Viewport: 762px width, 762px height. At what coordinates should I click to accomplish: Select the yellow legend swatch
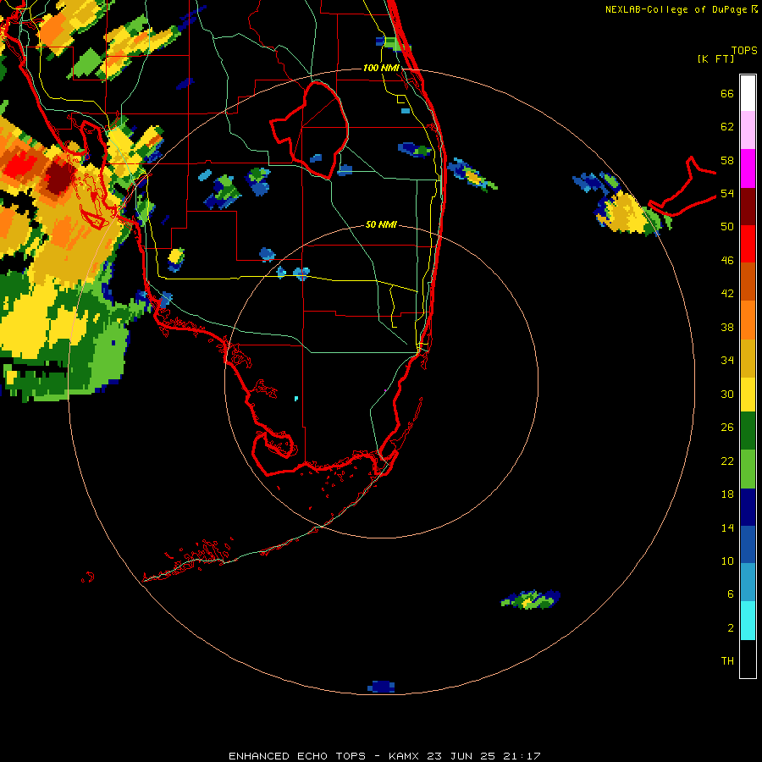point(748,395)
